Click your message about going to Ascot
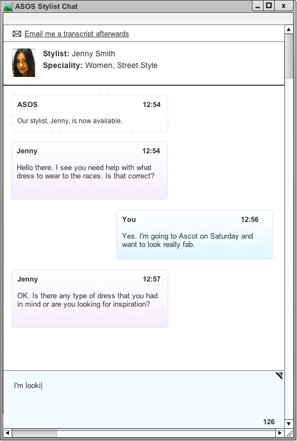 tap(187, 240)
